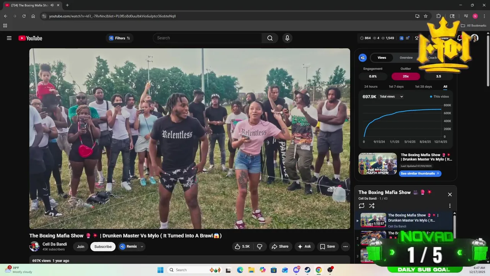
Task: Open File Explorer from the taskbar
Action: pos(251,270)
